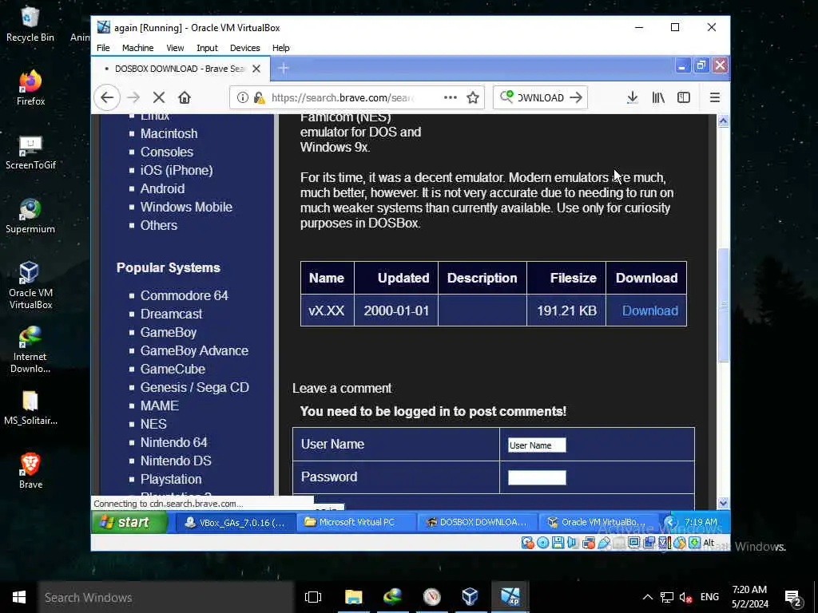Viewport: 818px width, 613px height.
Task: Open a new browser tab
Action: click(x=284, y=69)
